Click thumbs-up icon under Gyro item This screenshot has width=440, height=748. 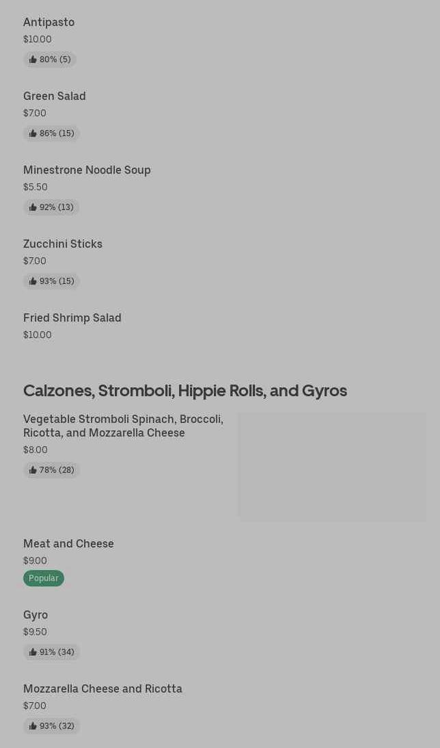coord(33,652)
